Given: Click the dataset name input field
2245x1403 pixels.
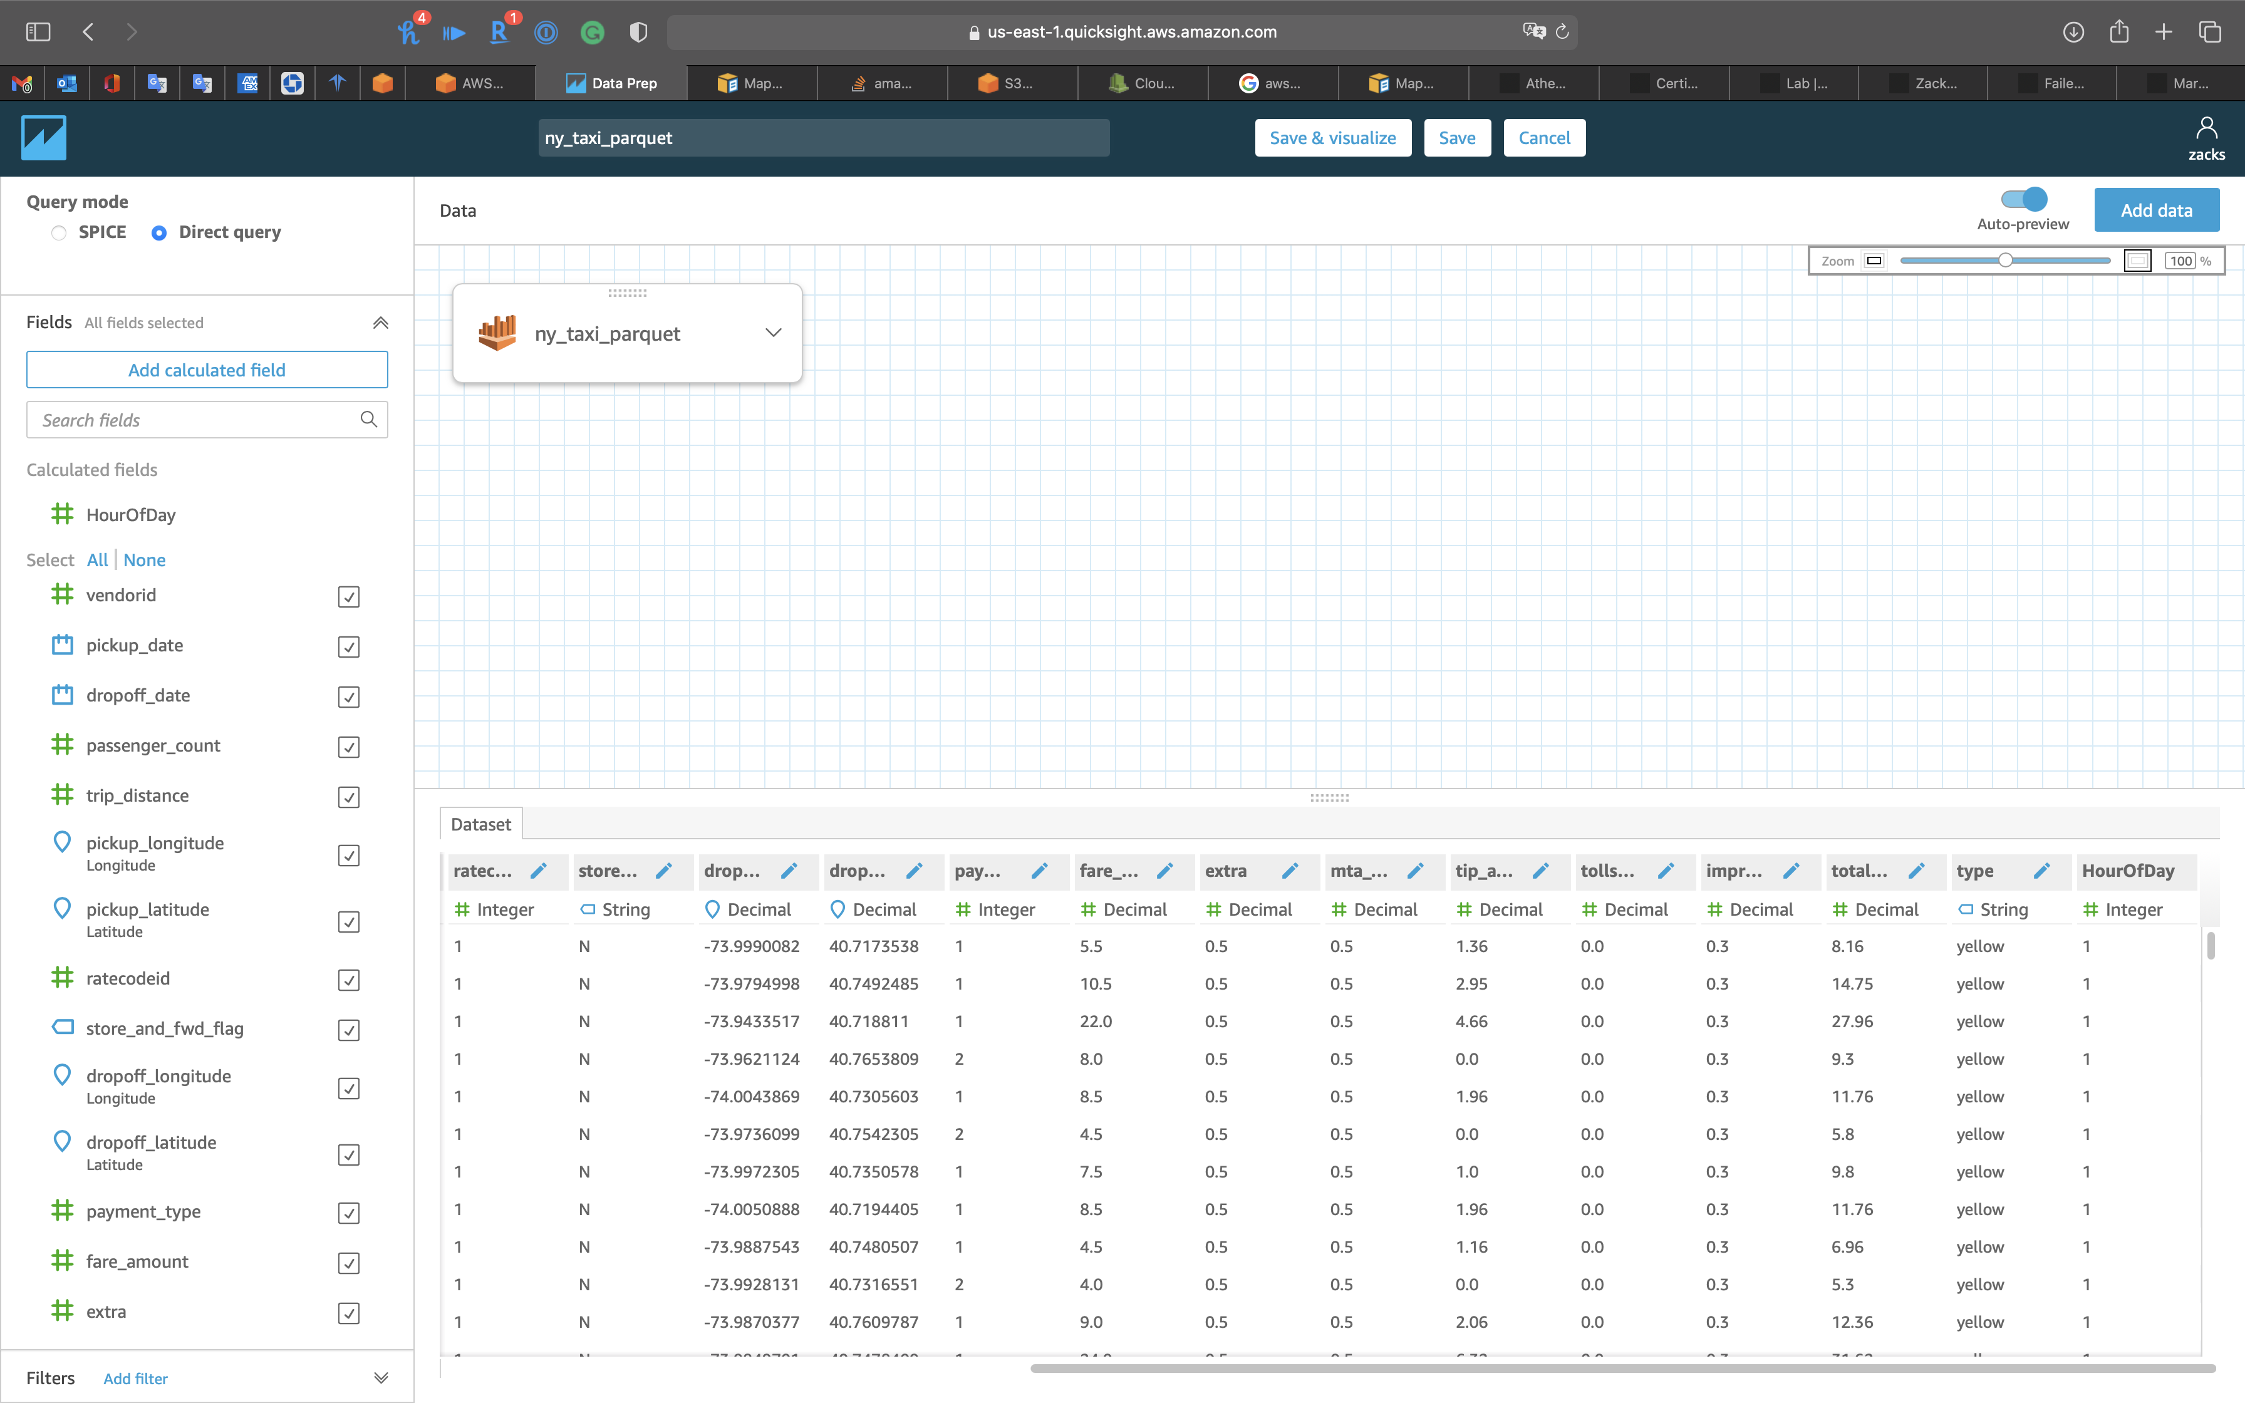Looking at the screenshot, I should (x=823, y=137).
